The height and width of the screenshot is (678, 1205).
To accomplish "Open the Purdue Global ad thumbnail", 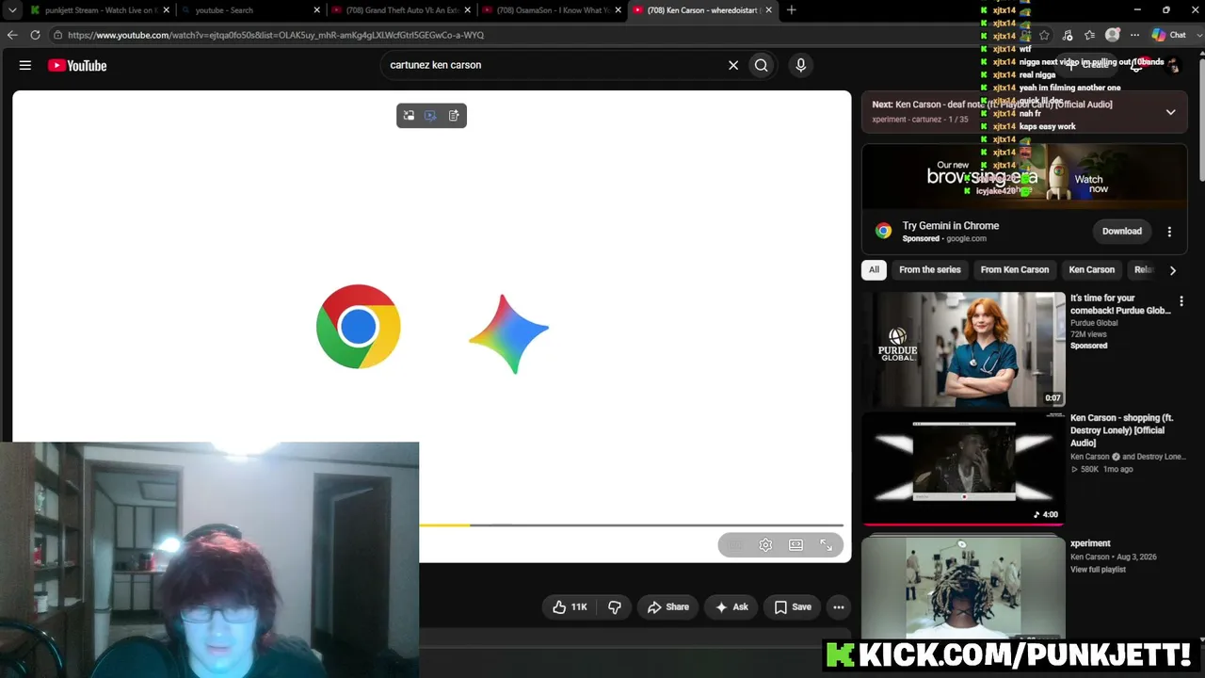I will click(x=963, y=349).
